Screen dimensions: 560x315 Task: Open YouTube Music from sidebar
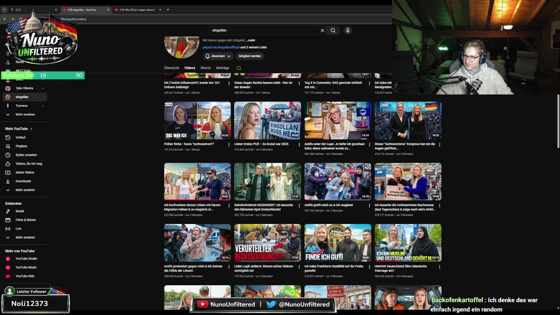point(25,267)
